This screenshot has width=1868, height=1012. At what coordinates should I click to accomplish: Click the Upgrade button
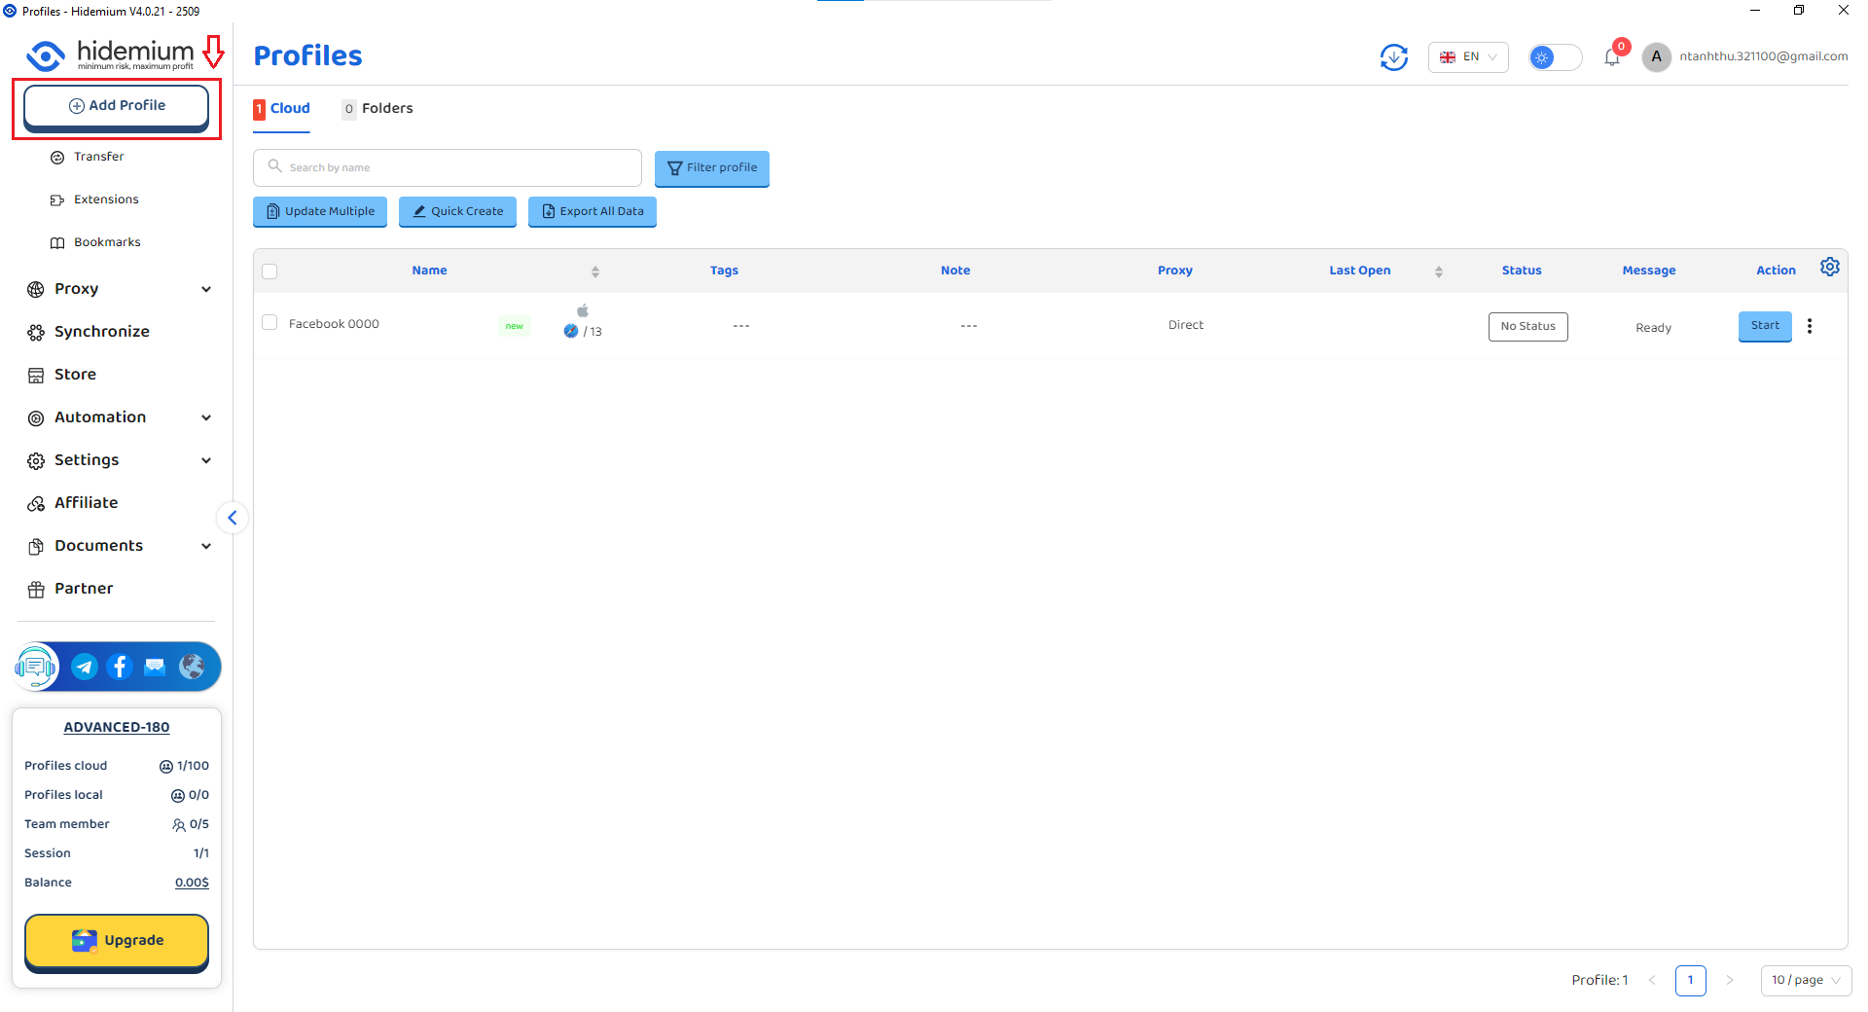pos(117,941)
